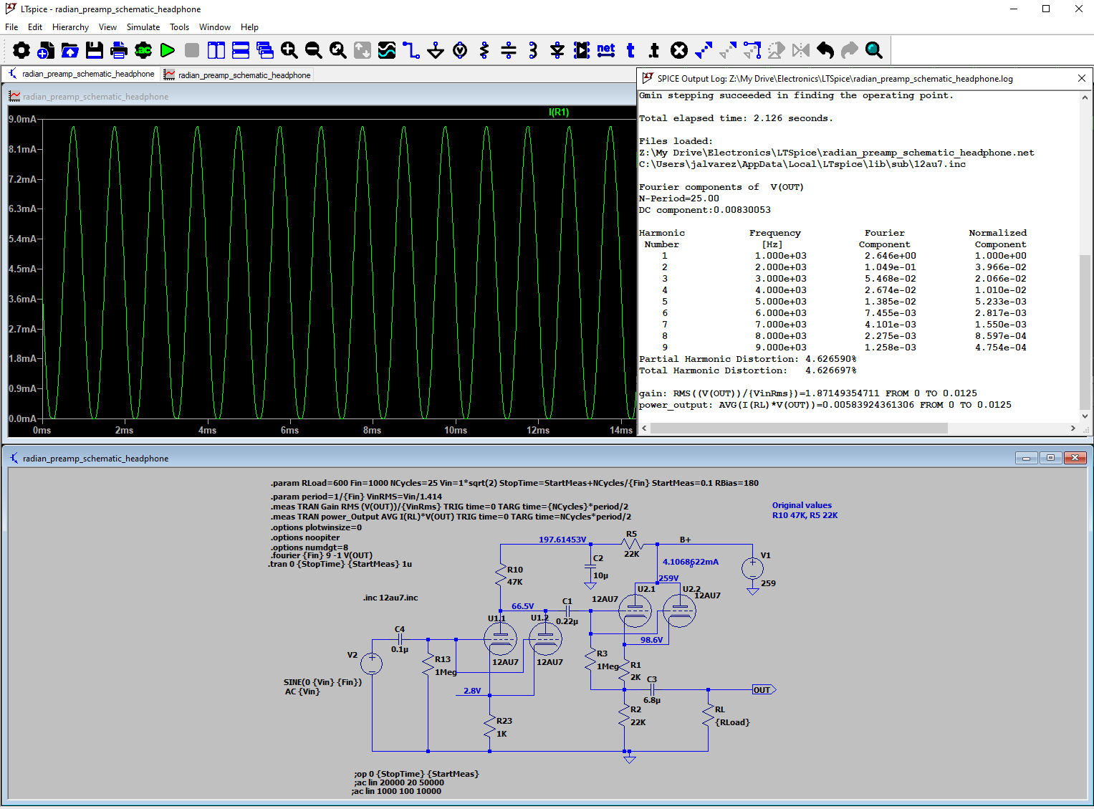This screenshot has height=809, width=1094.
Task: Click the Zoom In magnifier
Action: [x=289, y=50]
